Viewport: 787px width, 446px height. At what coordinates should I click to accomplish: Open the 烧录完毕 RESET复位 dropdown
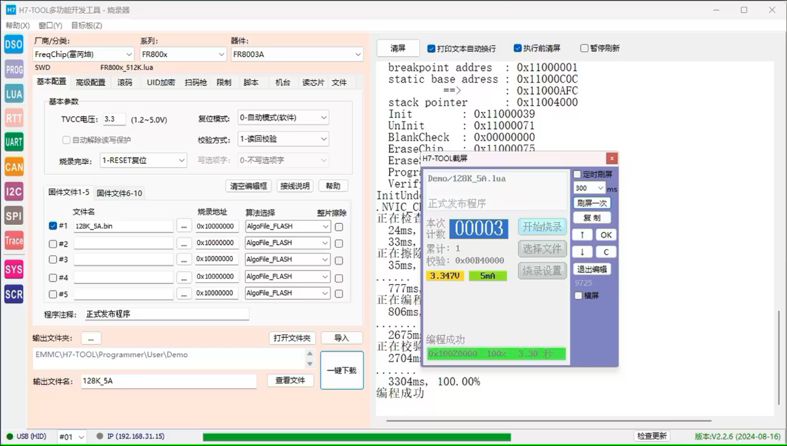143,160
